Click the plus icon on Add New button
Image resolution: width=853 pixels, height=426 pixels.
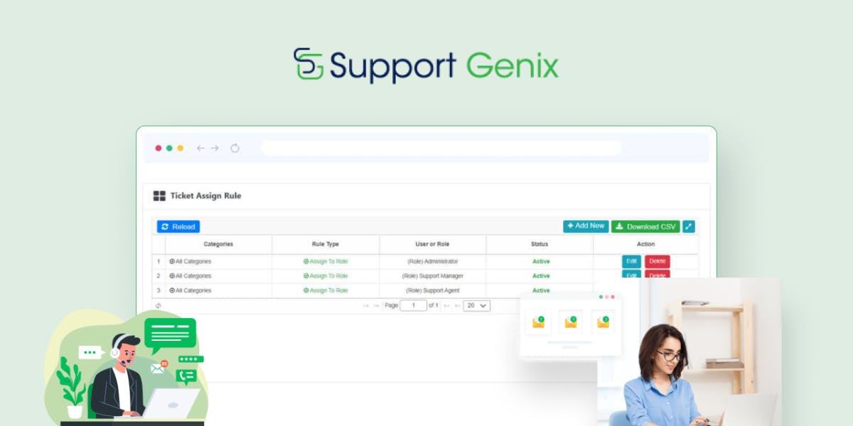(572, 226)
